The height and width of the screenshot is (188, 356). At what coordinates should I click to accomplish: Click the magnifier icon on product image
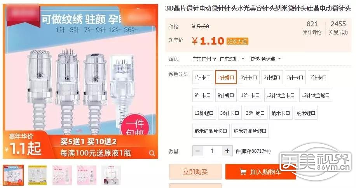pos(152,154)
